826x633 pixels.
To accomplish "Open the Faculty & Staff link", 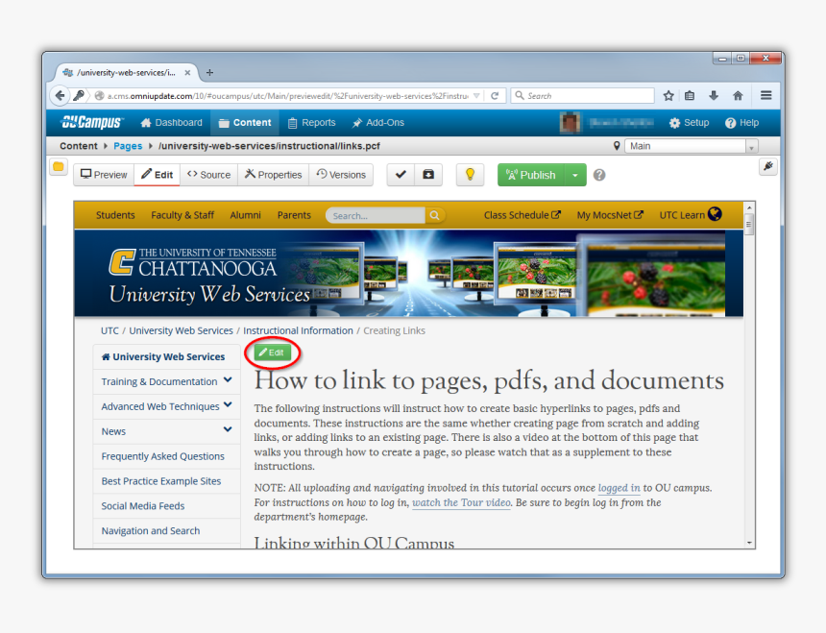I will 182,215.
